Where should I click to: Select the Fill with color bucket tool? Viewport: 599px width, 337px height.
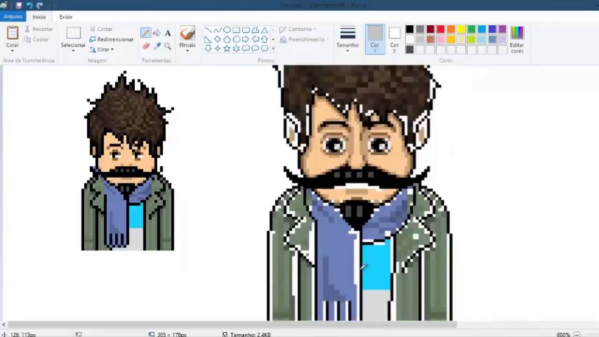[x=157, y=33]
